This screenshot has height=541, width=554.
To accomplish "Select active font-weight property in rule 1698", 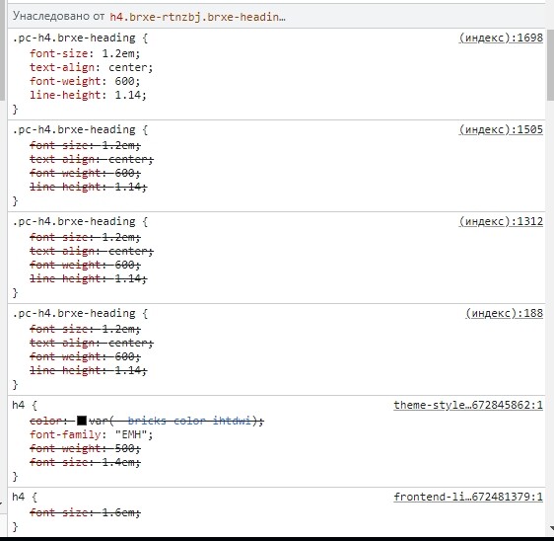I will coord(65,81).
